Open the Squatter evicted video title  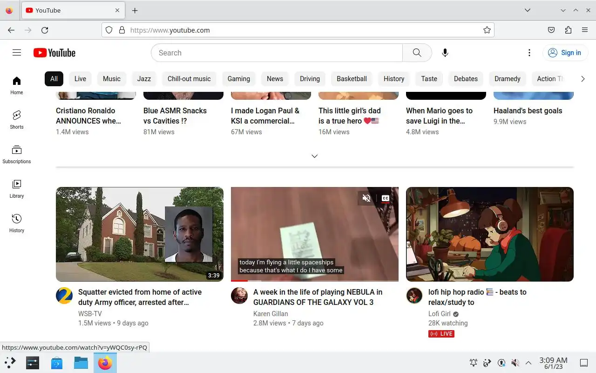(x=140, y=297)
